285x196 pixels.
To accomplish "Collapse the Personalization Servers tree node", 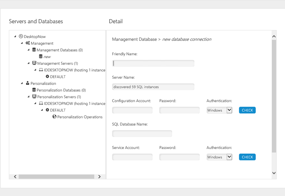I will (x=29, y=97).
